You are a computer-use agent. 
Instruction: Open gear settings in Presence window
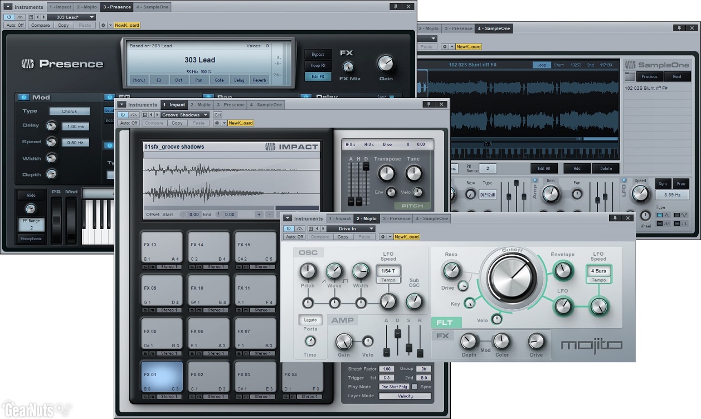click(x=103, y=25)
